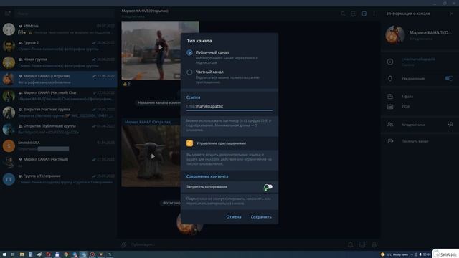459x258 pixels.
Task: Open the Новая группа chat
Action: point(59,62)
